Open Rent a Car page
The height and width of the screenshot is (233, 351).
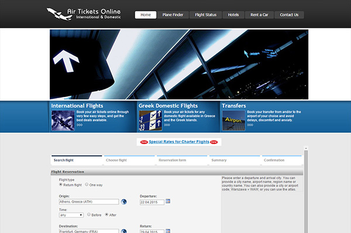(259, 15)
